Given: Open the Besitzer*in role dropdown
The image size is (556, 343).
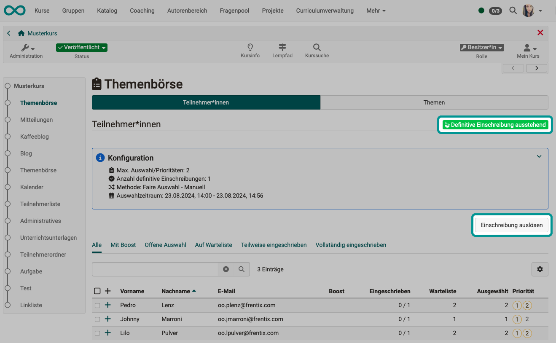Looking at the screenshot, I should [x=481, y=47].
